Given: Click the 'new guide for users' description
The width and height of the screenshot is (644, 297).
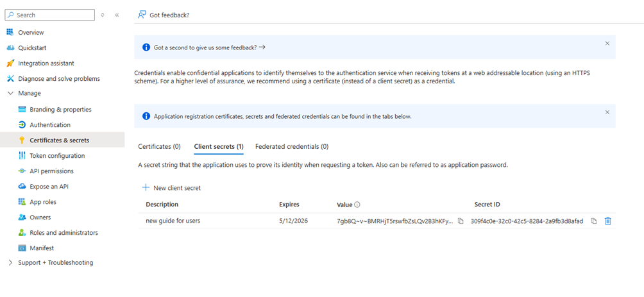Looking at the screenshot, I should [x=173, y=221].
